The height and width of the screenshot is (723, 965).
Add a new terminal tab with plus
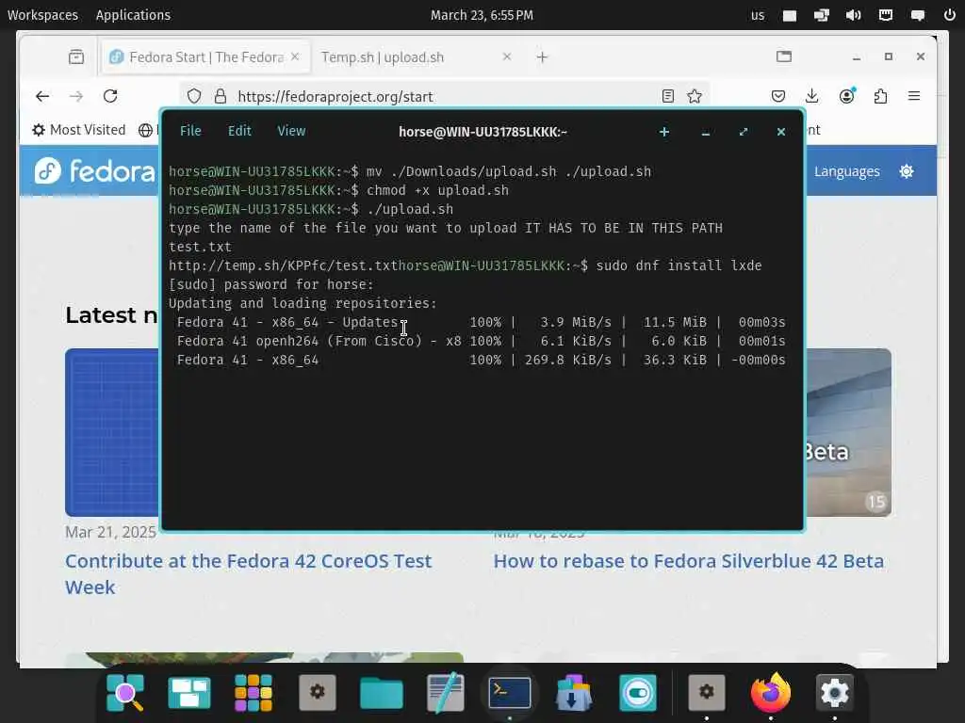click(x=664, y=132)
